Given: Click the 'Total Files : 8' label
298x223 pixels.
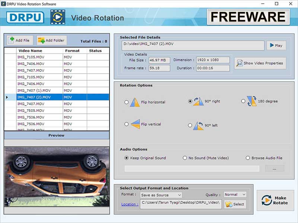Looking at the screenshot, I should (94, 41).
